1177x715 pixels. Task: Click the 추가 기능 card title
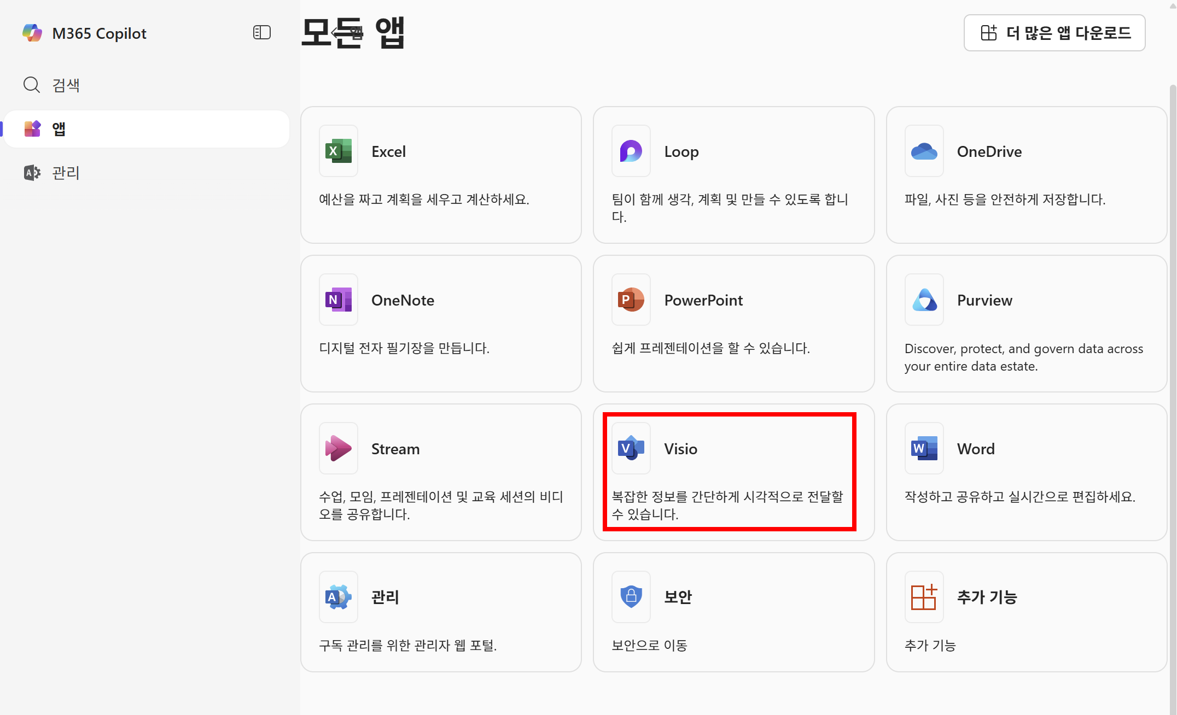pyautogui.click(x=987, y=597)
